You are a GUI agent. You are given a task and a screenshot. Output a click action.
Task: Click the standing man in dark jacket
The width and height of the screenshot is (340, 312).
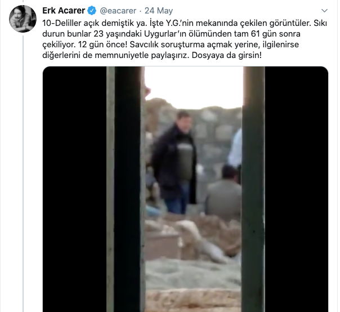point(175,163)
